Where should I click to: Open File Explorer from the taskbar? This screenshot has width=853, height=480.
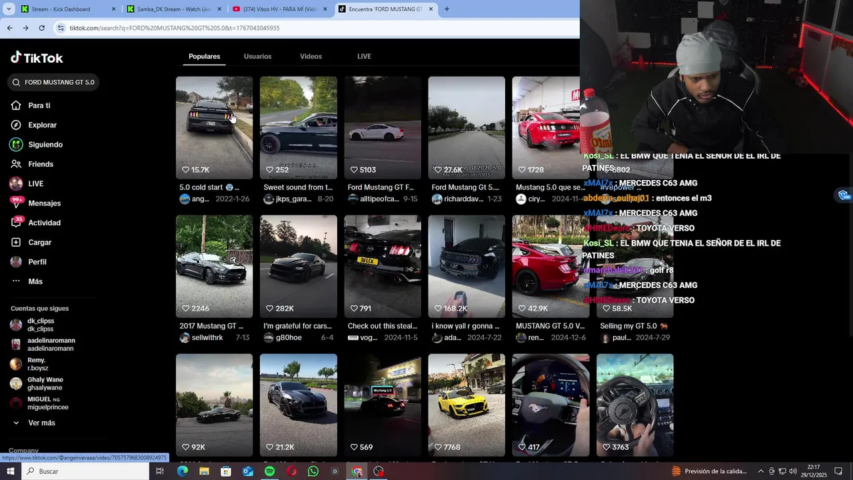point(204,471)
